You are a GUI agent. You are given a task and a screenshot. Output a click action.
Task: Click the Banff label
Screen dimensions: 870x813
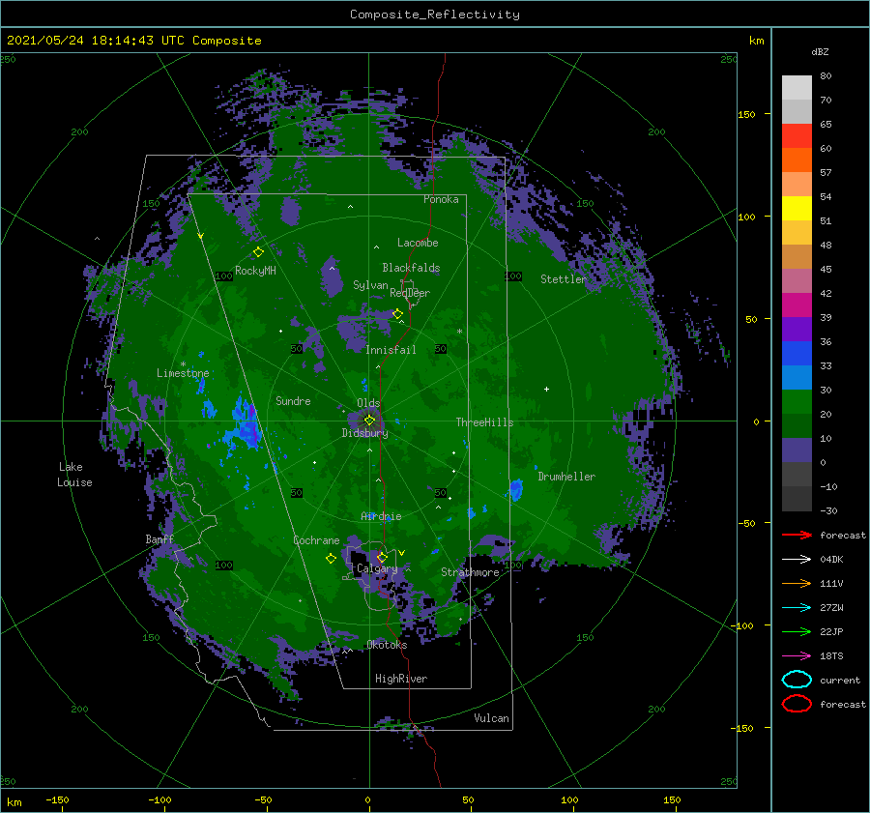coord(159,539)
